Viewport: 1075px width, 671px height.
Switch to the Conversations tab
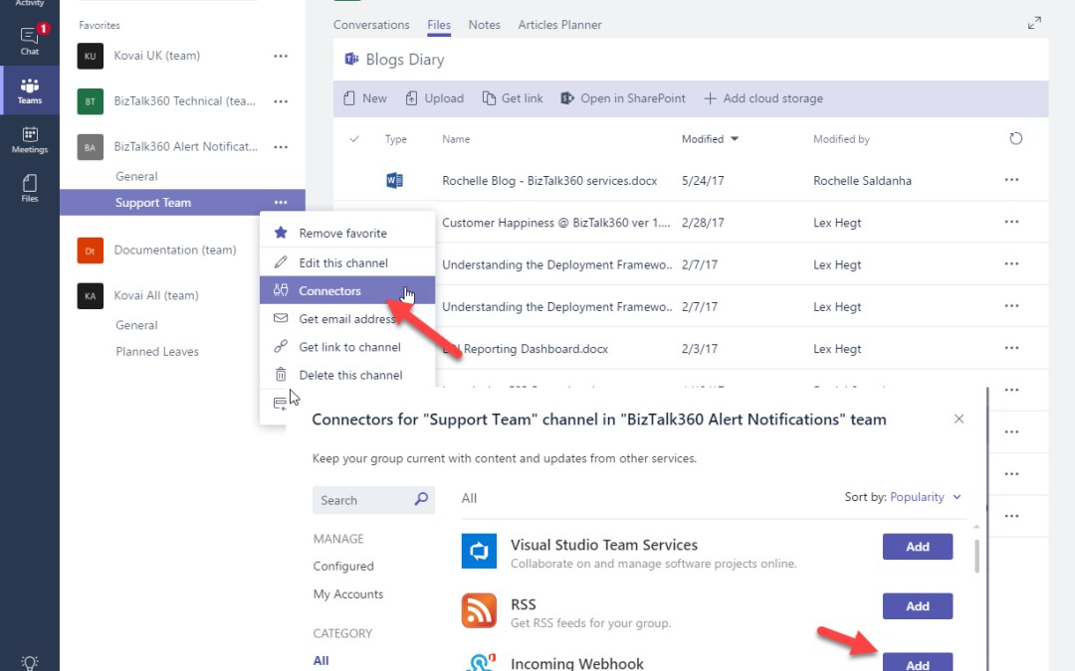coord(371,25)
